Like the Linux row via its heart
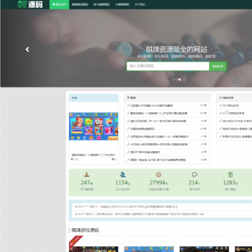The width and height of the screenshot is (252, 252). point(205,105)
